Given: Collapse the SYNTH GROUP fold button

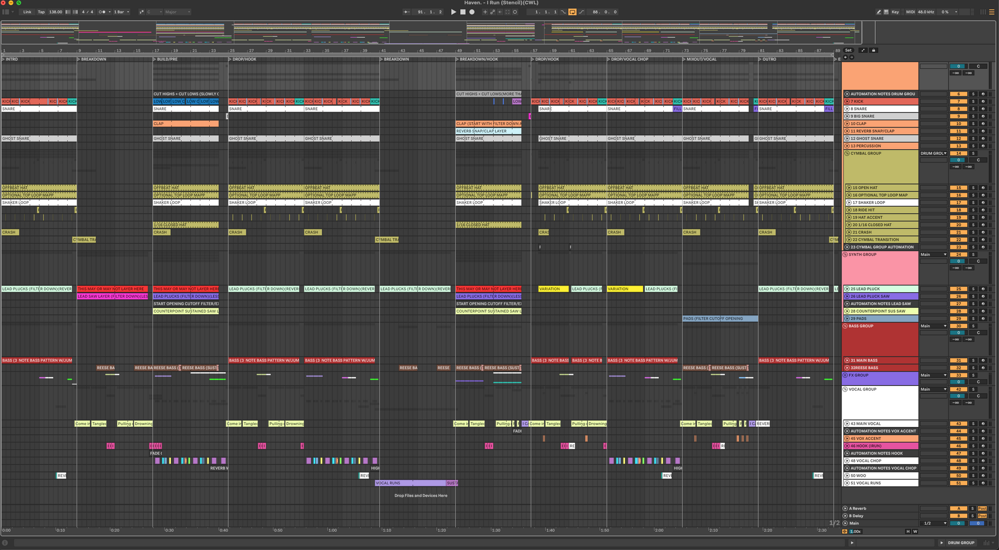Looking at the screenshot, I should click(x=845, y=254).
